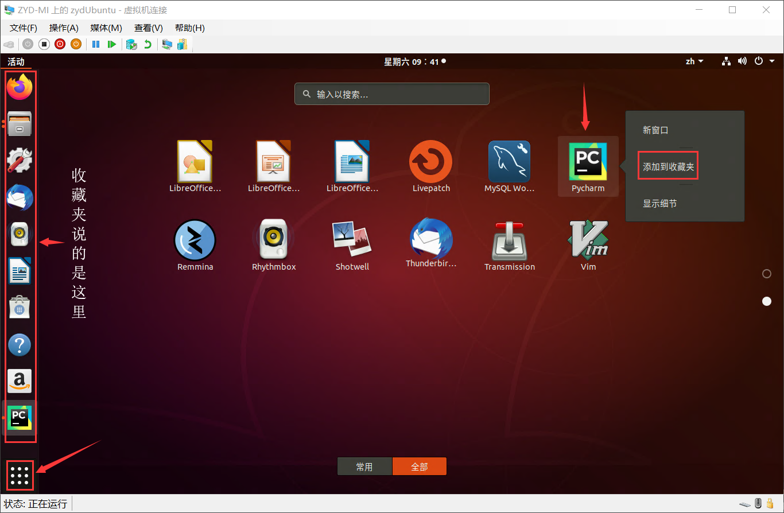Click the Show Applications grid button
Viewport: 784px width, 513px height.
[x=20, y=476]
